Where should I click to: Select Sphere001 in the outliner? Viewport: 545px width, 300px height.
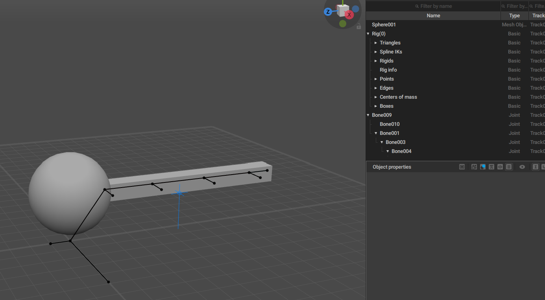pyautogui.click(x=384, y=25)
